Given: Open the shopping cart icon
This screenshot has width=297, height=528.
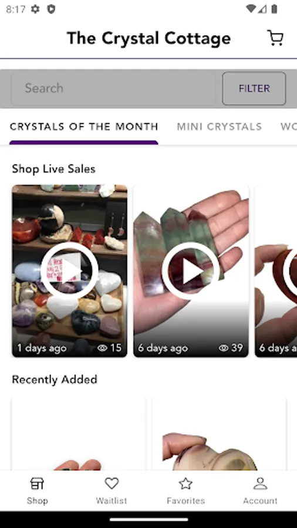Looking at the screenshot, I should [275, 38].
